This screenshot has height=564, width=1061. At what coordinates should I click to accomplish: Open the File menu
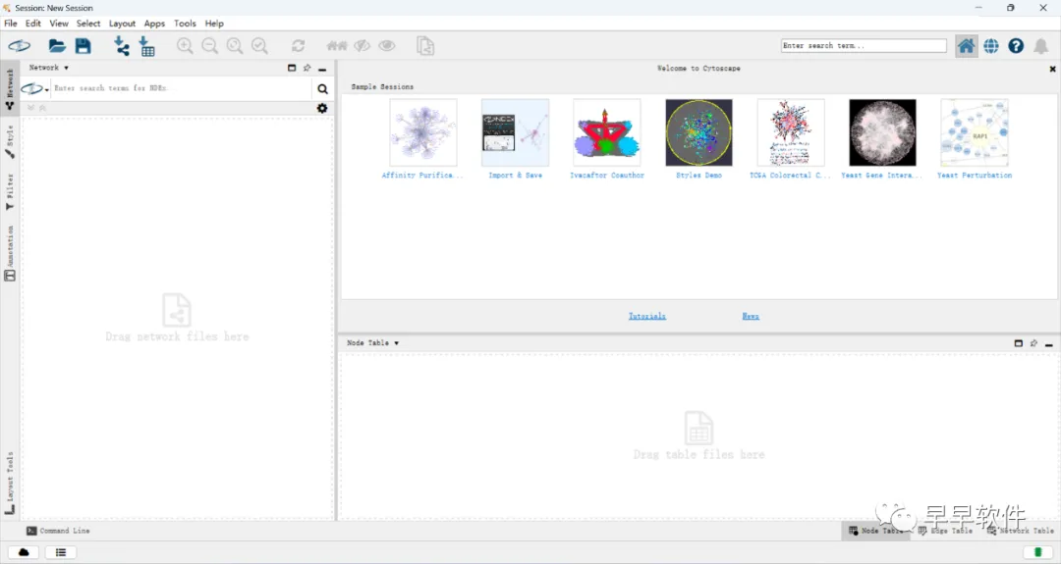point(11,23)
